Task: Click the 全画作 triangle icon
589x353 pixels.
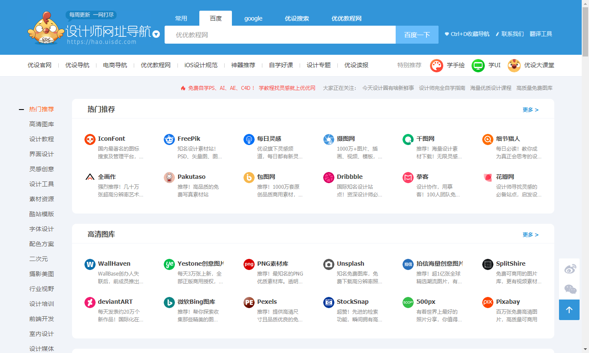Action: [90, 178]
